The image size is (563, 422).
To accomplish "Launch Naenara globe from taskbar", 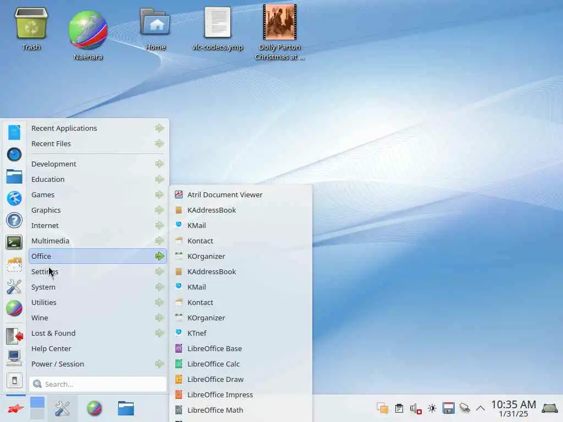I will (95, 408).
